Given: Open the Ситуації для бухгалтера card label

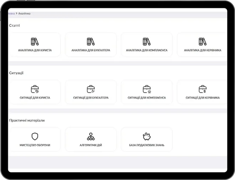Looking at the screenshot, I should (91, 98).
